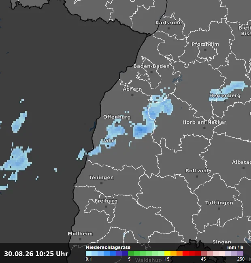Select the Pforzheim city label
Image resolution: width=251 pixels, height=263 pixels.
205,44
